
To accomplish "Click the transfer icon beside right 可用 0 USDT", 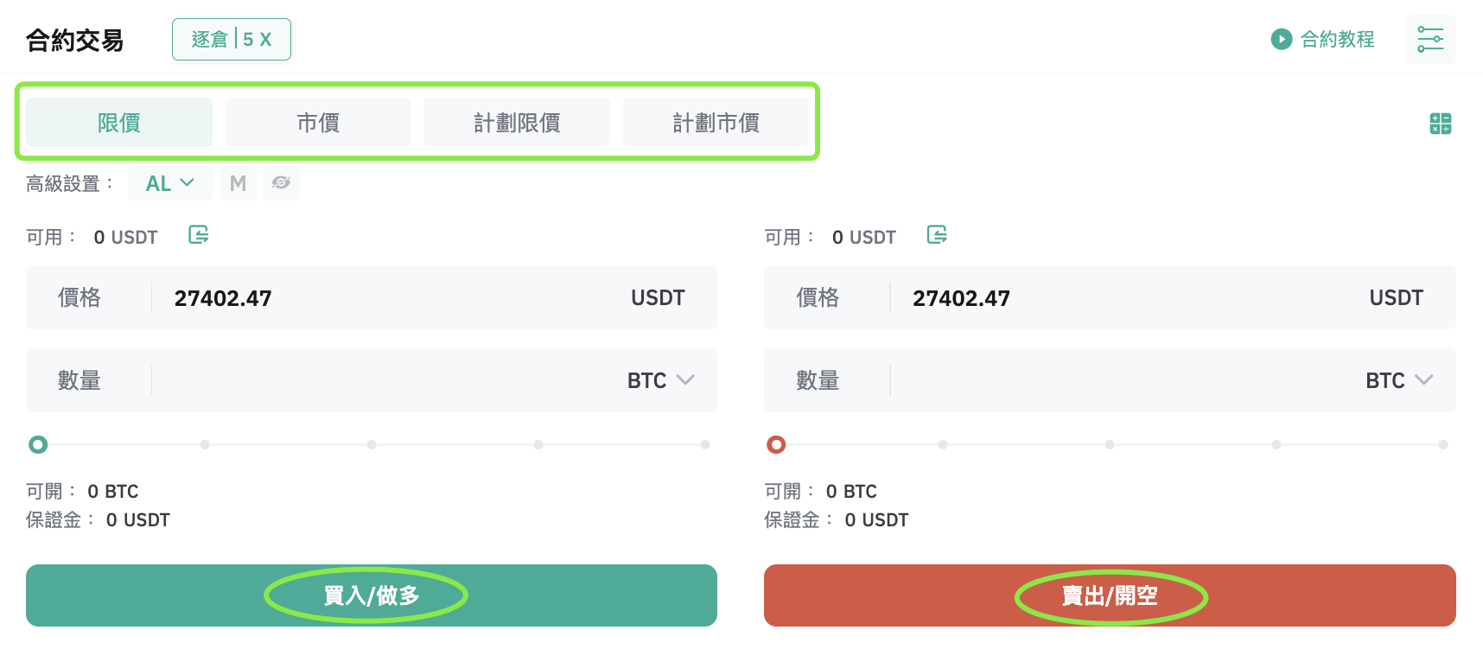I will (x=937, y=235).
